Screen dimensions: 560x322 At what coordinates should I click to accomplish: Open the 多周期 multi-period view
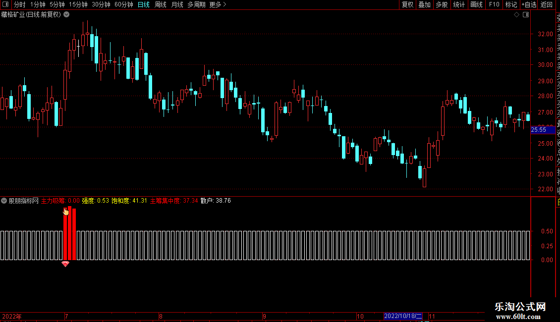point(196,4)
